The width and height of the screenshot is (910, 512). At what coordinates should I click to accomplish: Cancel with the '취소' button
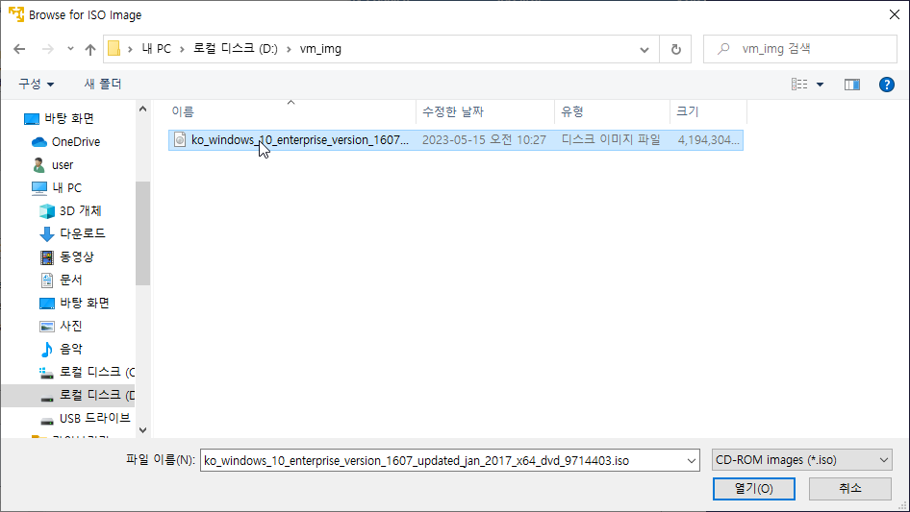click(850, 489)
